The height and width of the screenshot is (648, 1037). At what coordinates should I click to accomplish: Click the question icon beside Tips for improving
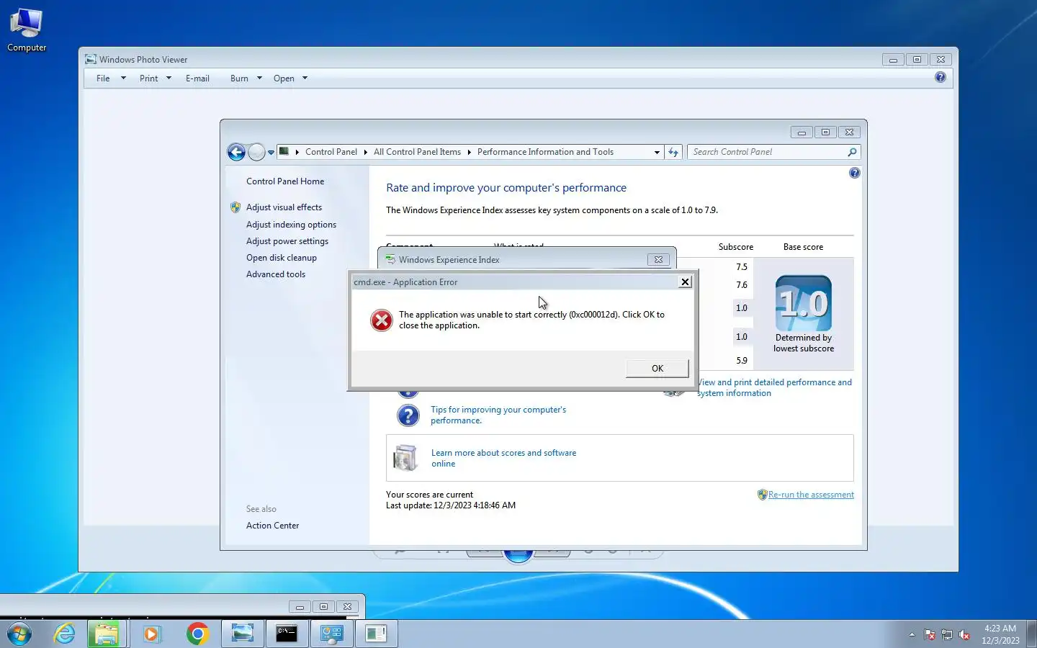[x=408, y=415]
